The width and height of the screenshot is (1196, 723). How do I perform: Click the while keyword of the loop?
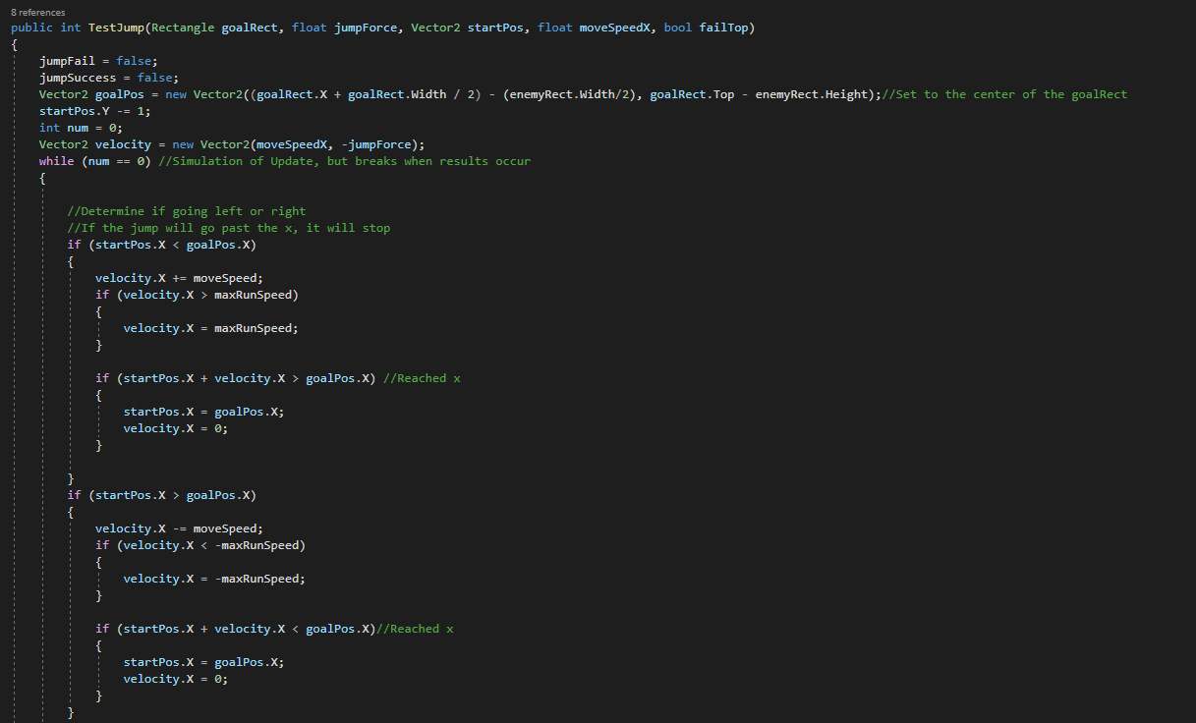point(56,161)
